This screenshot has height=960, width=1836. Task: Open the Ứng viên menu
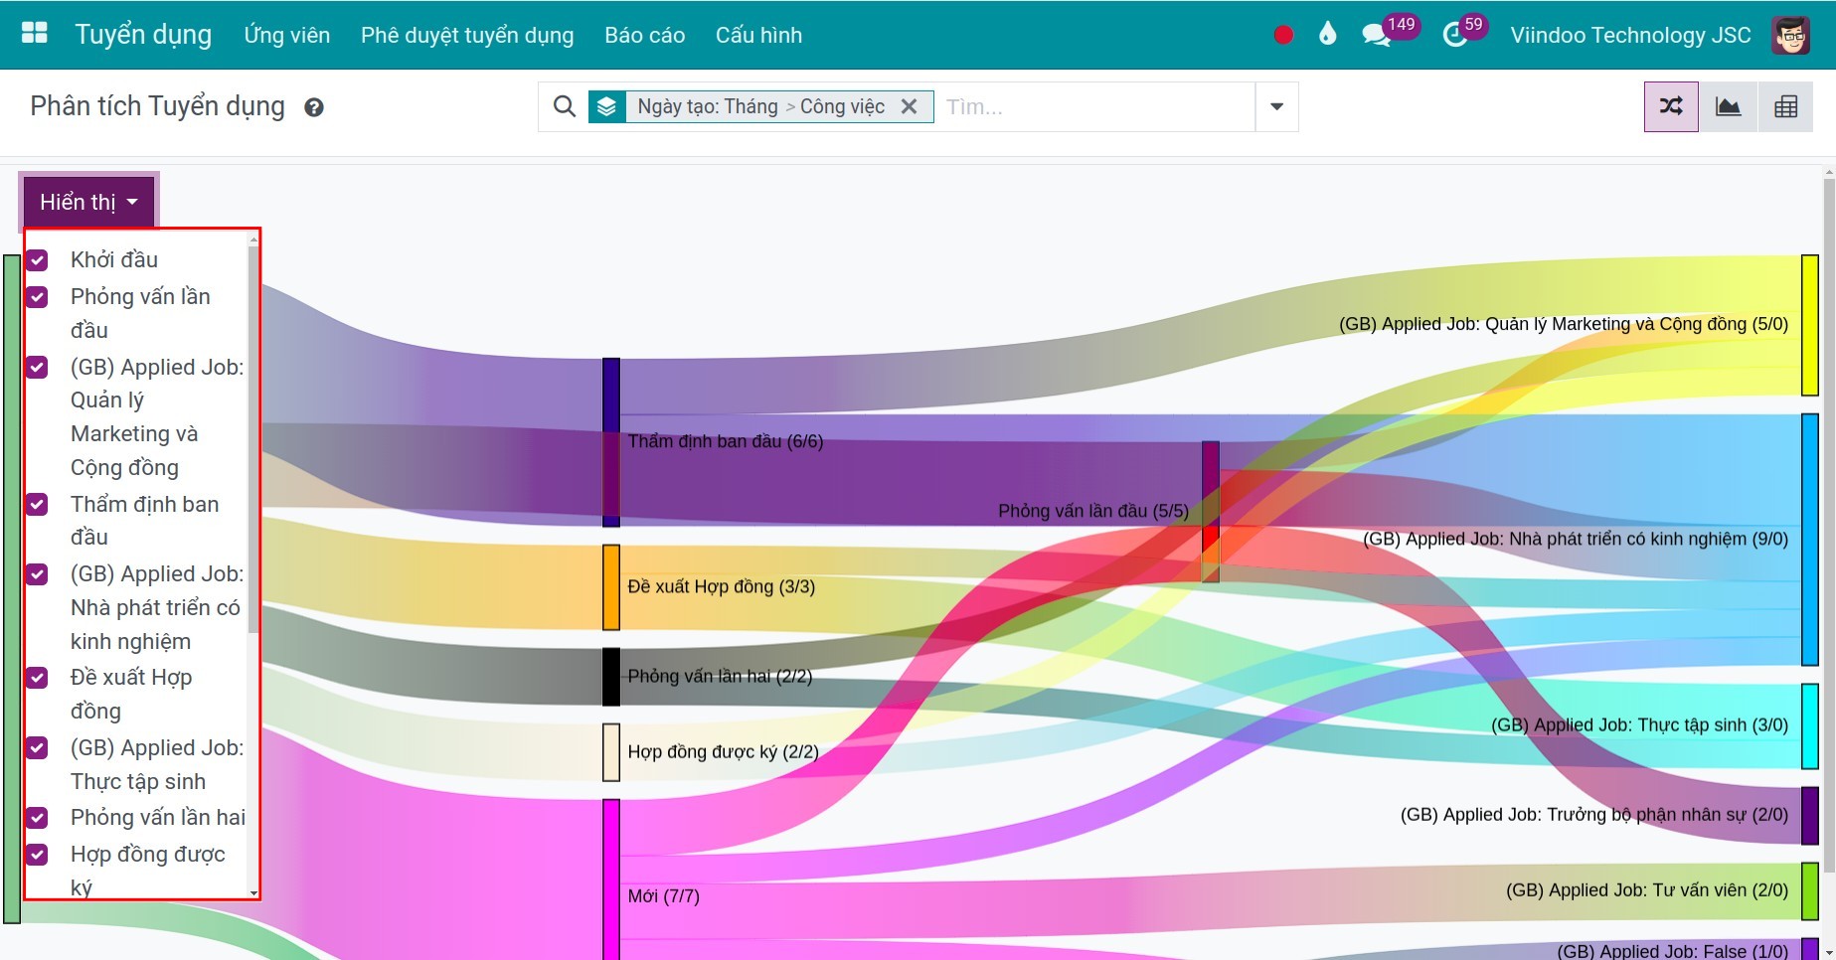[286, 35]
